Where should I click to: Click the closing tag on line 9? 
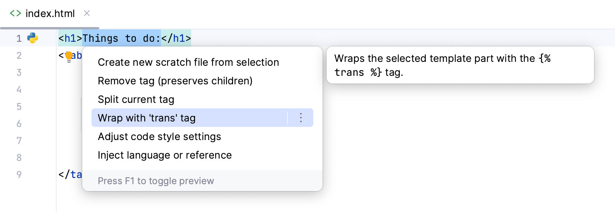pos(71,174)
